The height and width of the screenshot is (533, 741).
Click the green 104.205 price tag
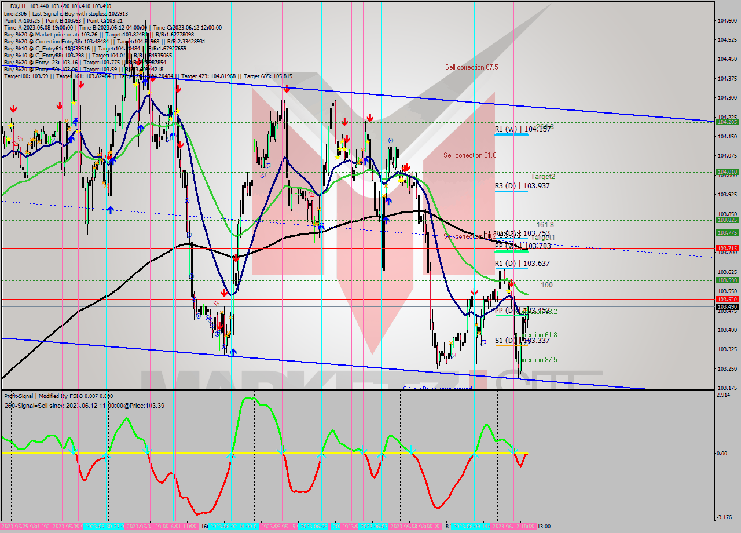727,122
